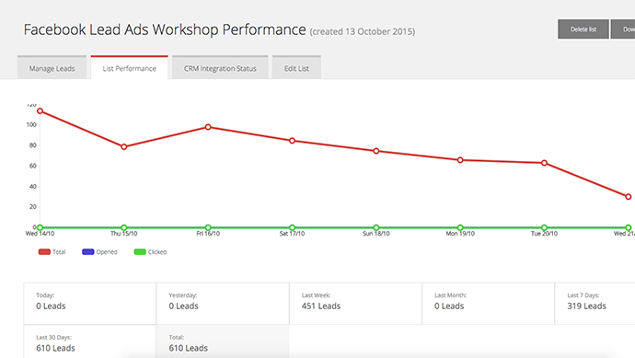Toggle the blue Opened legend swatch
635x358 pixels.
point(87,252)
